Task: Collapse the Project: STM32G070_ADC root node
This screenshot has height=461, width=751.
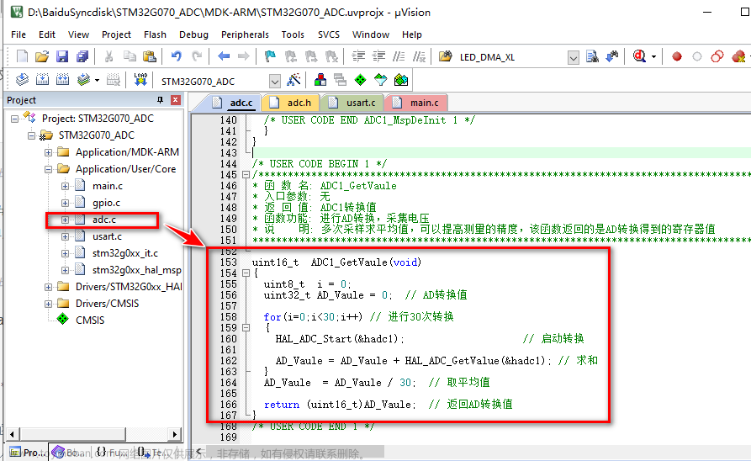Action: click(x=15, y=119)
